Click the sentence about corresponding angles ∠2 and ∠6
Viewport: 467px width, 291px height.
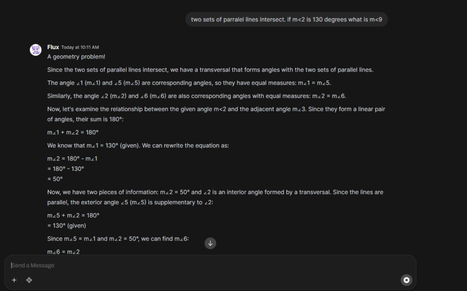tap(197, 96)
